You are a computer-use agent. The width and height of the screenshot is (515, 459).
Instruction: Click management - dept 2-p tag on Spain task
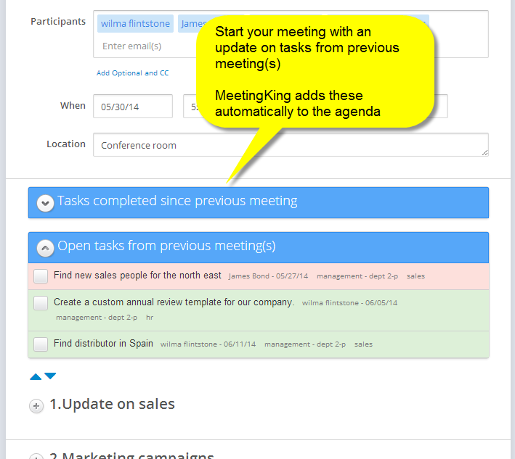tap(304, 344)
